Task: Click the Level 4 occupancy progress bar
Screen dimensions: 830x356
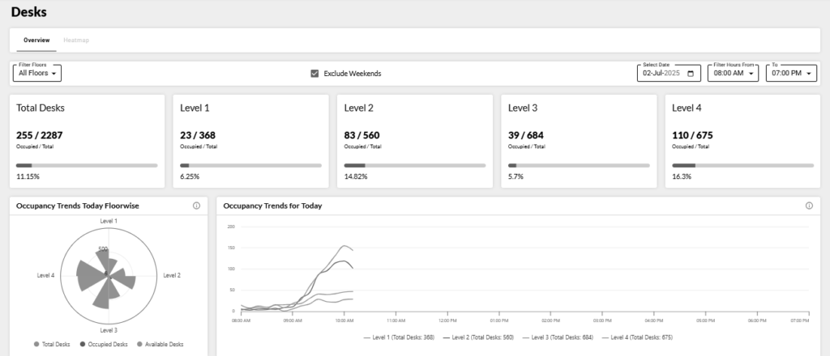Action: click(742, 165)
